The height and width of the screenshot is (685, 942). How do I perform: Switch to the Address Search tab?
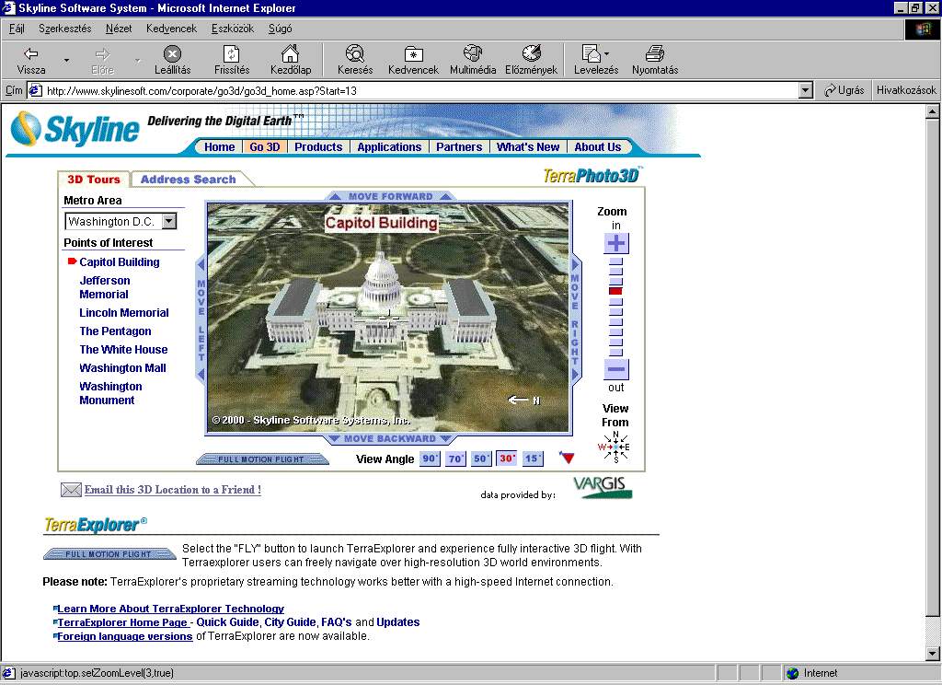click(x=188, y=180)
